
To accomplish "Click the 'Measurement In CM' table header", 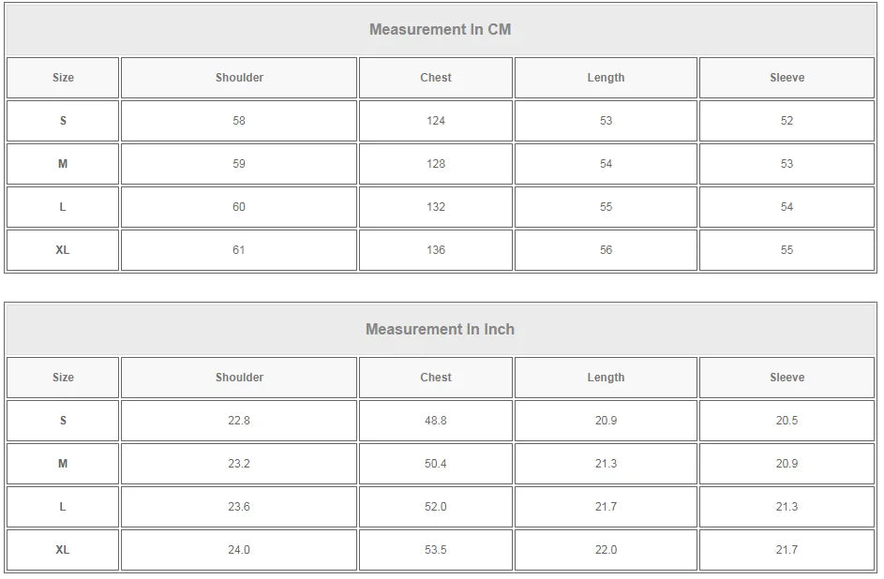I will click(441, 29).
